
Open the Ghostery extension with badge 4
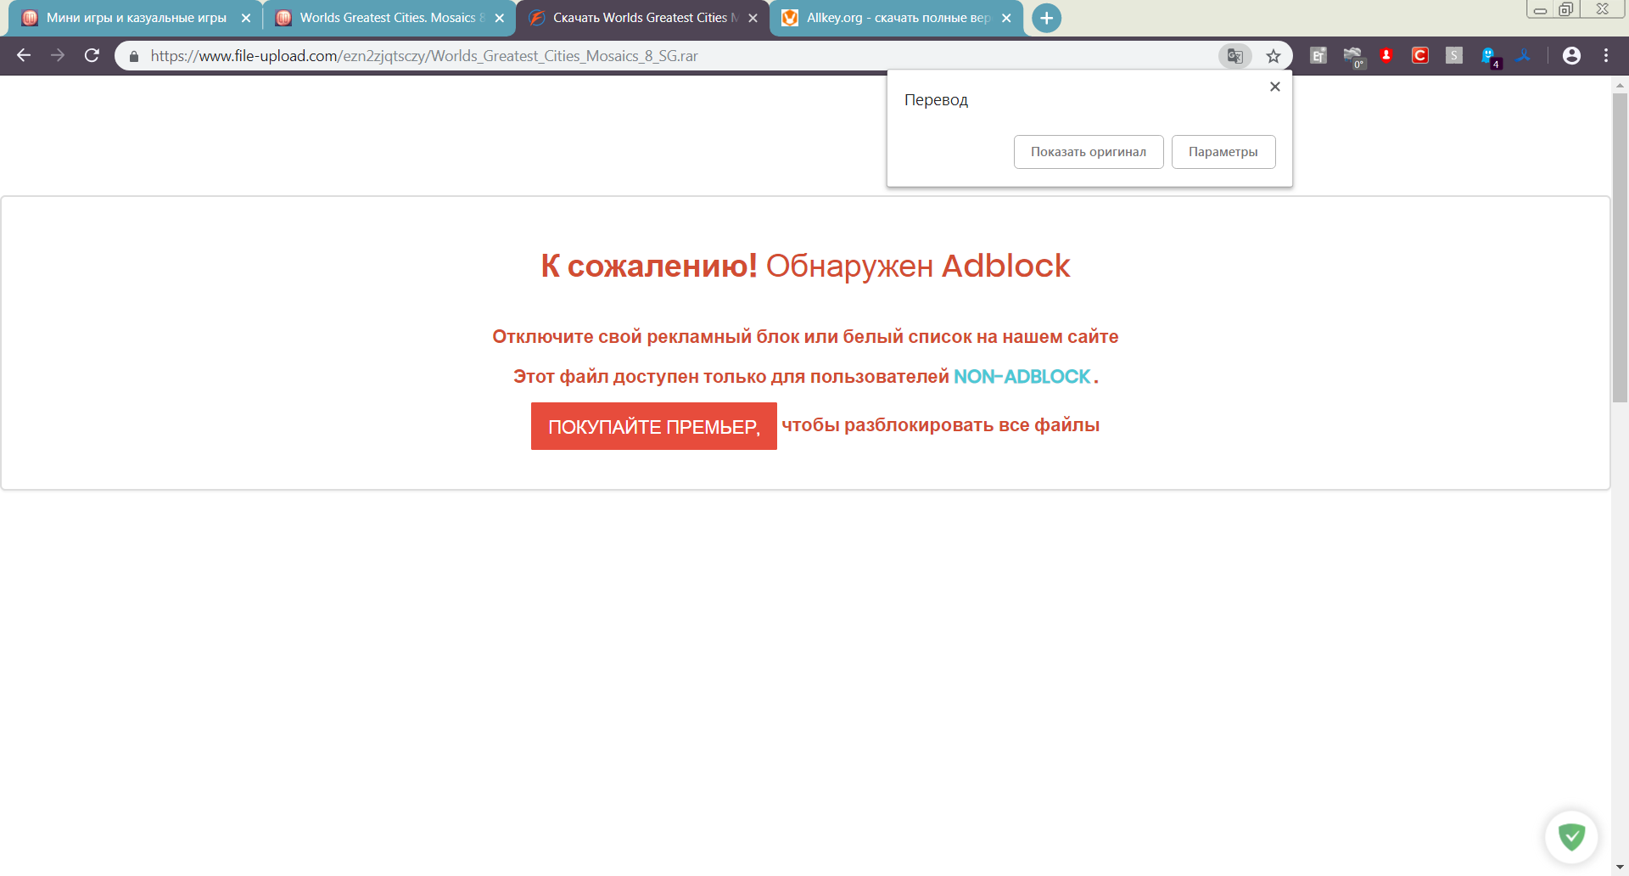click(x=1490, y=57)
